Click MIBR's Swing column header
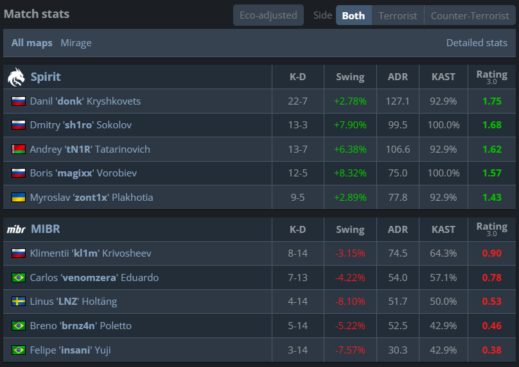This screenshot has height=367, width=519. click(350, 230)
